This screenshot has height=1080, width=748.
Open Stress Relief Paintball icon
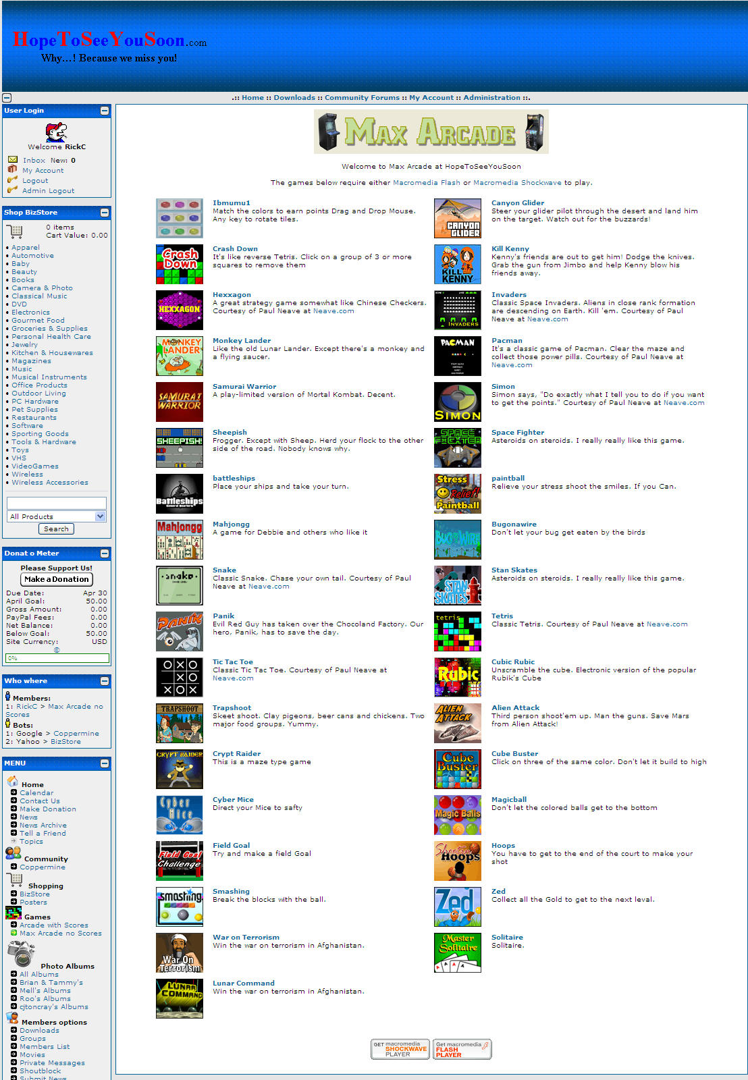458,494
